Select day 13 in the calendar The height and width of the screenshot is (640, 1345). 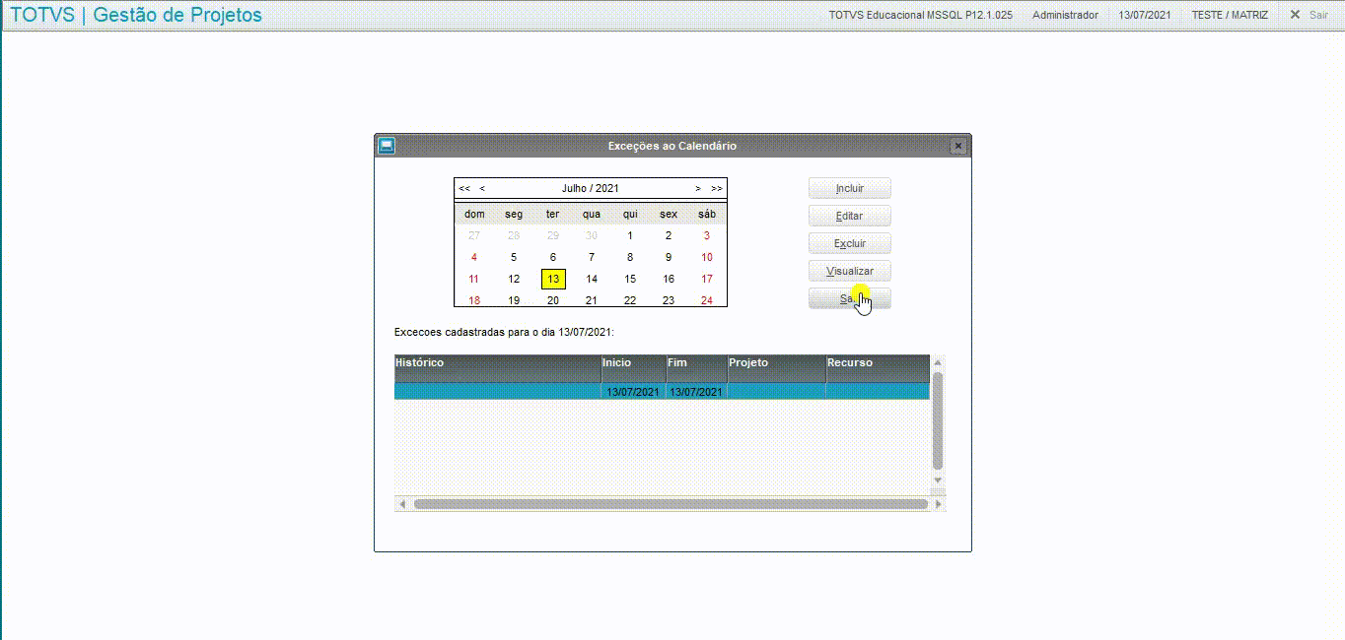[x=553, y=279]
